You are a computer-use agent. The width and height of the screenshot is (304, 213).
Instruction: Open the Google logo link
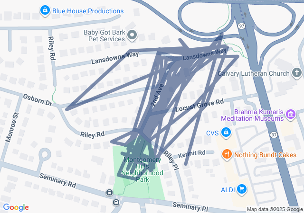pos(16,207)
